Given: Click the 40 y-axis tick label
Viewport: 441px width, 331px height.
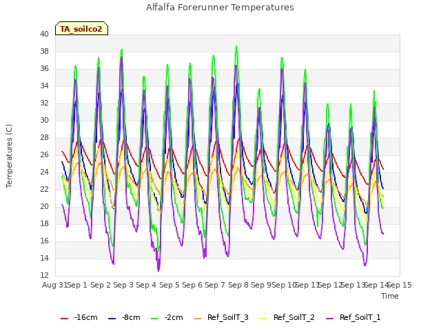Looking at the screenshot, I should 44,34.
